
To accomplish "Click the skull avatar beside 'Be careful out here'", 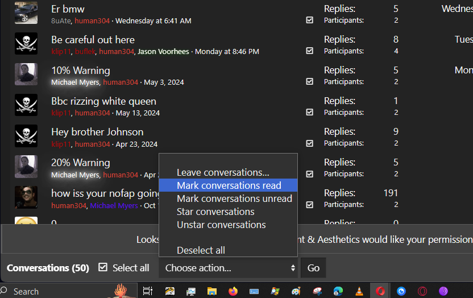I will point(26,44).
